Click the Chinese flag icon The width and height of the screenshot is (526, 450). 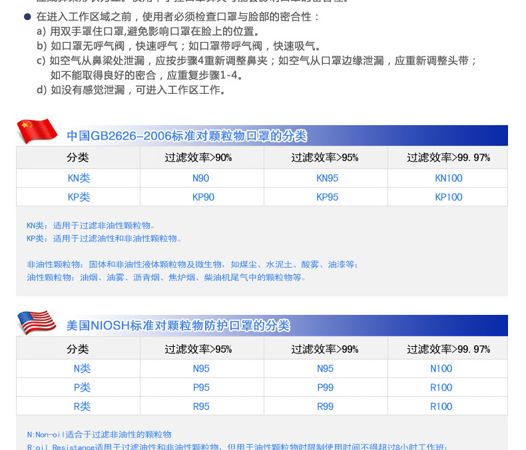(36, 130)
